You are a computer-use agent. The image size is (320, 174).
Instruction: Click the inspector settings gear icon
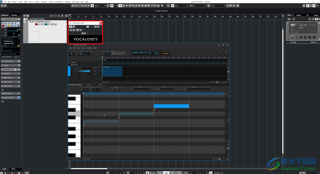click(x=3, y=90)
